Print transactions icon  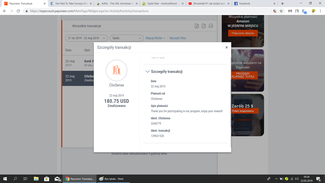(211, 26)
